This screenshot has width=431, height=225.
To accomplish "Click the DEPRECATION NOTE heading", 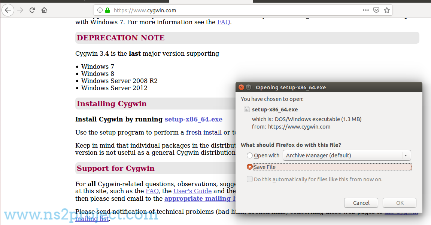I will 121,38.
